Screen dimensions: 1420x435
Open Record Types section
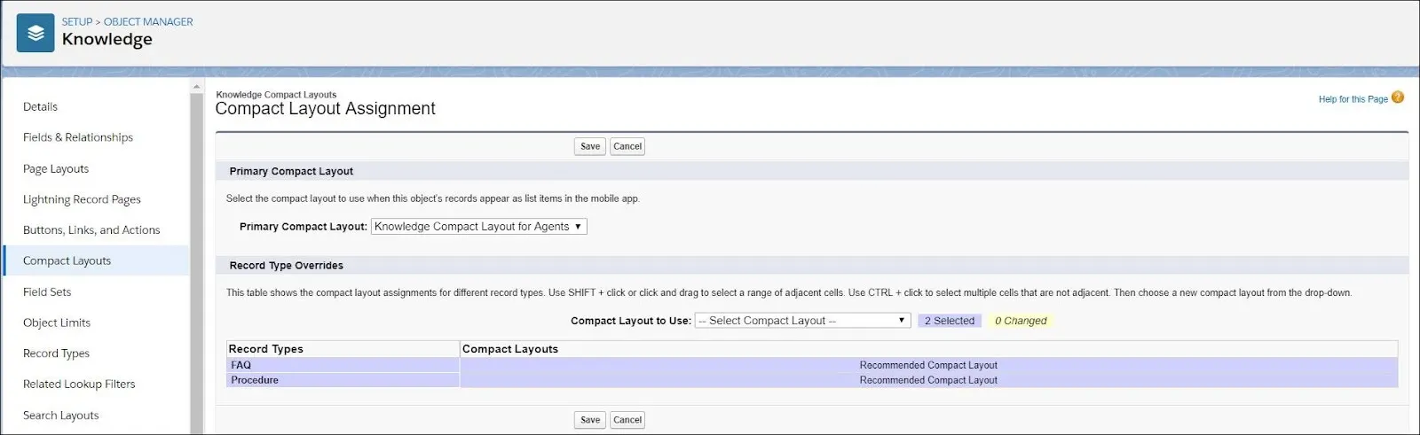coord(56,353)
